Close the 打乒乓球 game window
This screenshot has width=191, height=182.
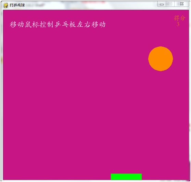click(x=181, y=4)
